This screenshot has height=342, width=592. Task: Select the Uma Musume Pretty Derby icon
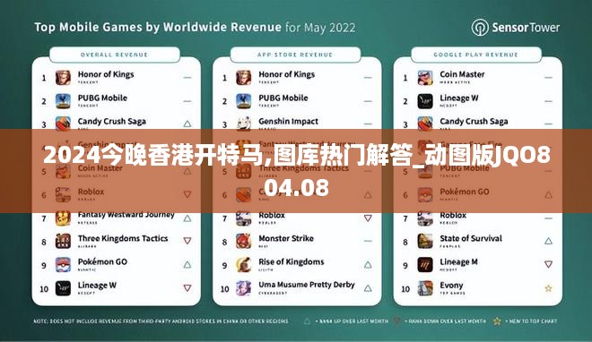(244, 288)
